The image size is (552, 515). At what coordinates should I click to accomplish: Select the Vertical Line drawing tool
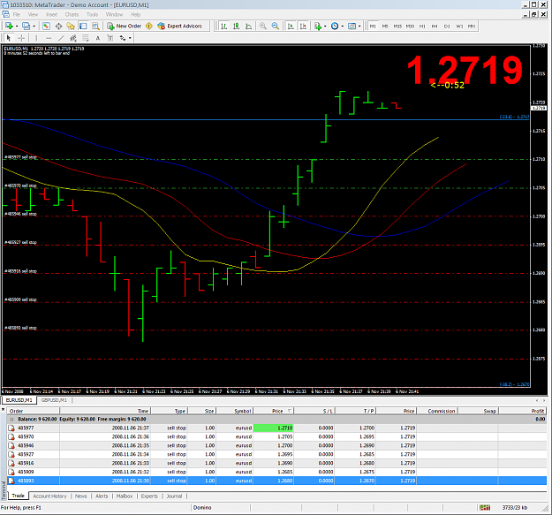point(36,38)
